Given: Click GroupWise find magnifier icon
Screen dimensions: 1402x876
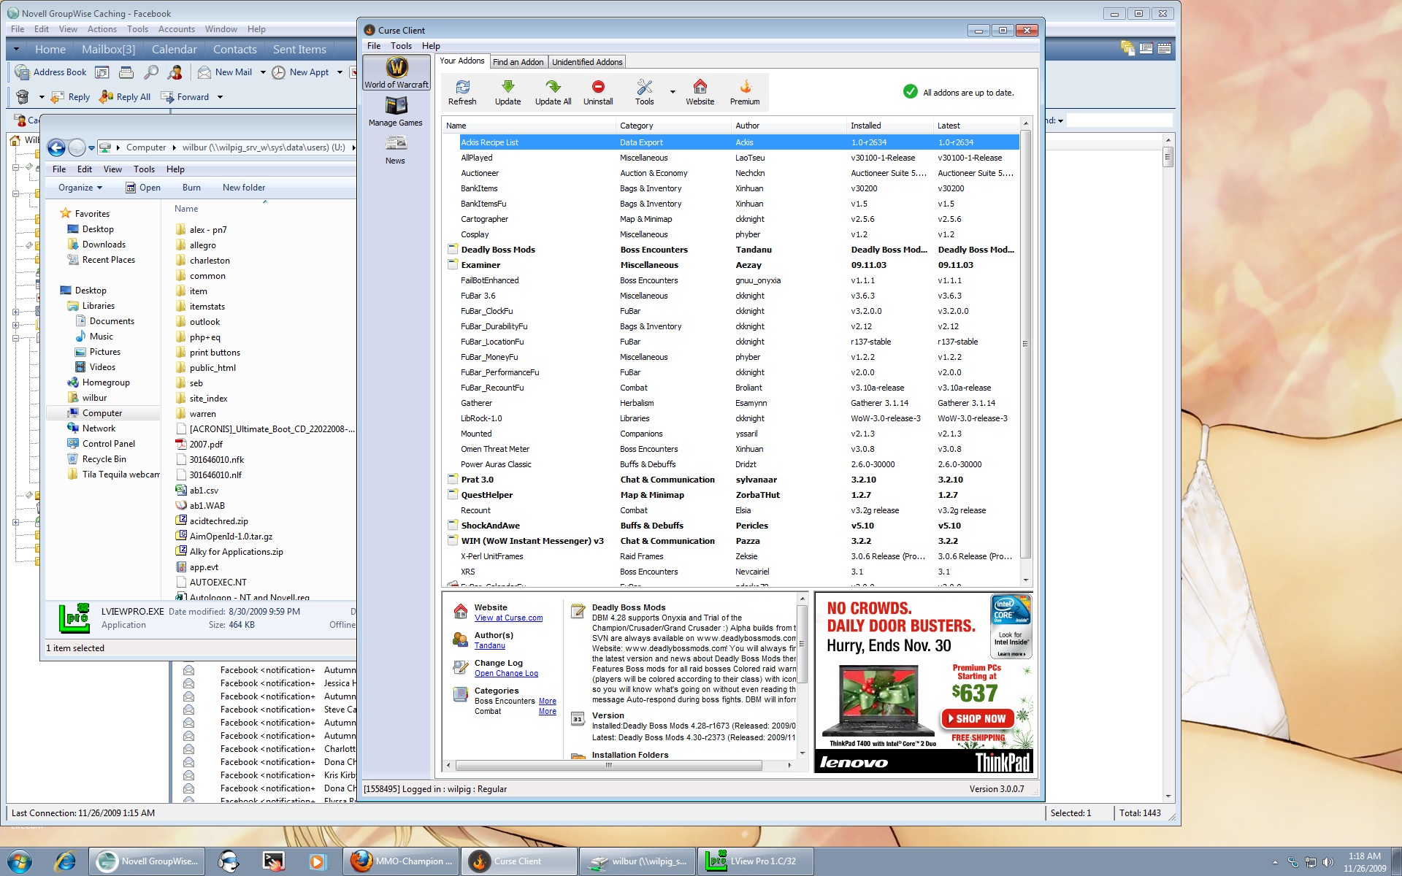Looking at the screenshot, I should [151, 72].
